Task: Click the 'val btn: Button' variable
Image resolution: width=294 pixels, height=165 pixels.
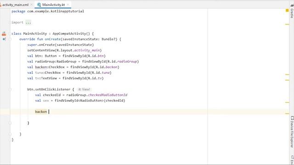Action: 42,56
